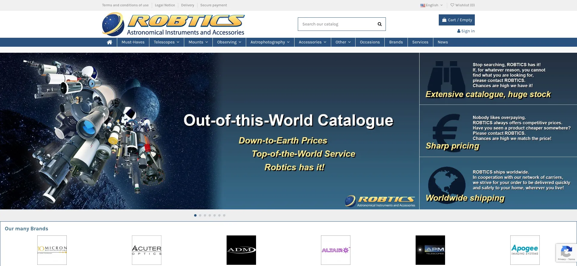This screenshot has height=266, width=577.
Task: Open Legal Notice link
Action: pos(165,5)
